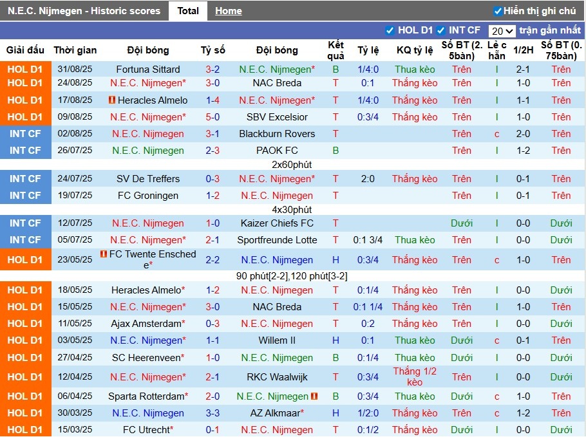Viewport: 586px width, 437px height.
Task: Click the HOL D1 badge for 31/08/25 match
Action: click(26, 70)
